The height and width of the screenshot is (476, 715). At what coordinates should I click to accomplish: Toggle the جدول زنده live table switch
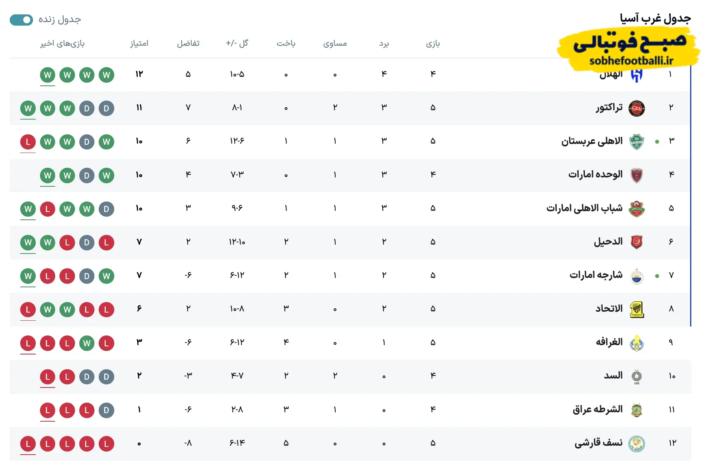pos(21,19)
